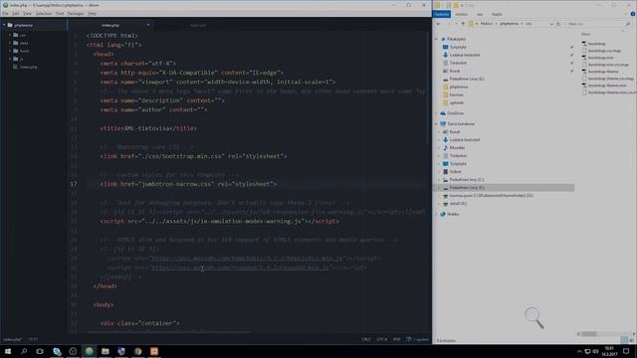
Task: Click index.php file name in Atom status bar
Action: click(x=12, y=339)
